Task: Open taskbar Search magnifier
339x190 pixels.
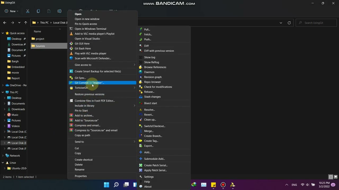Action: [x=116, y=185]
